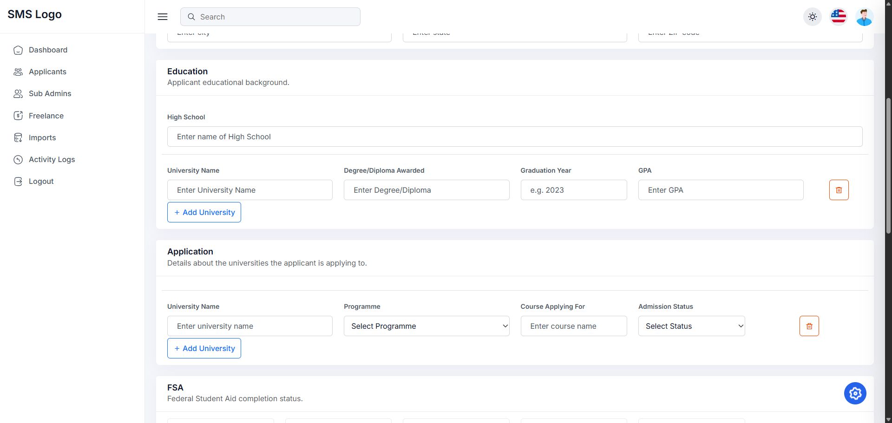892x423 pixels.
Task: Click the High School name field
Action: pyautogui.click(x=514, y=137)
